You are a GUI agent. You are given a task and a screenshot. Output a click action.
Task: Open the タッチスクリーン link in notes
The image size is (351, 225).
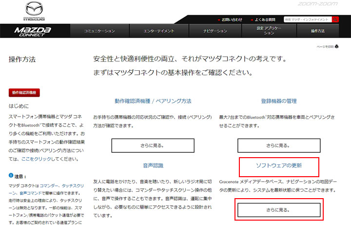coord(73,186)
